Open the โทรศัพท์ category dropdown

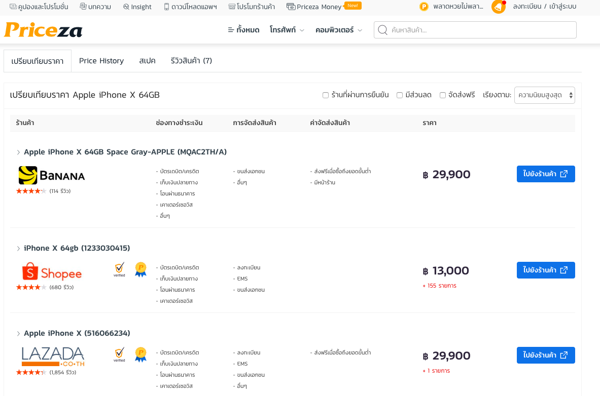coord(287,30)
